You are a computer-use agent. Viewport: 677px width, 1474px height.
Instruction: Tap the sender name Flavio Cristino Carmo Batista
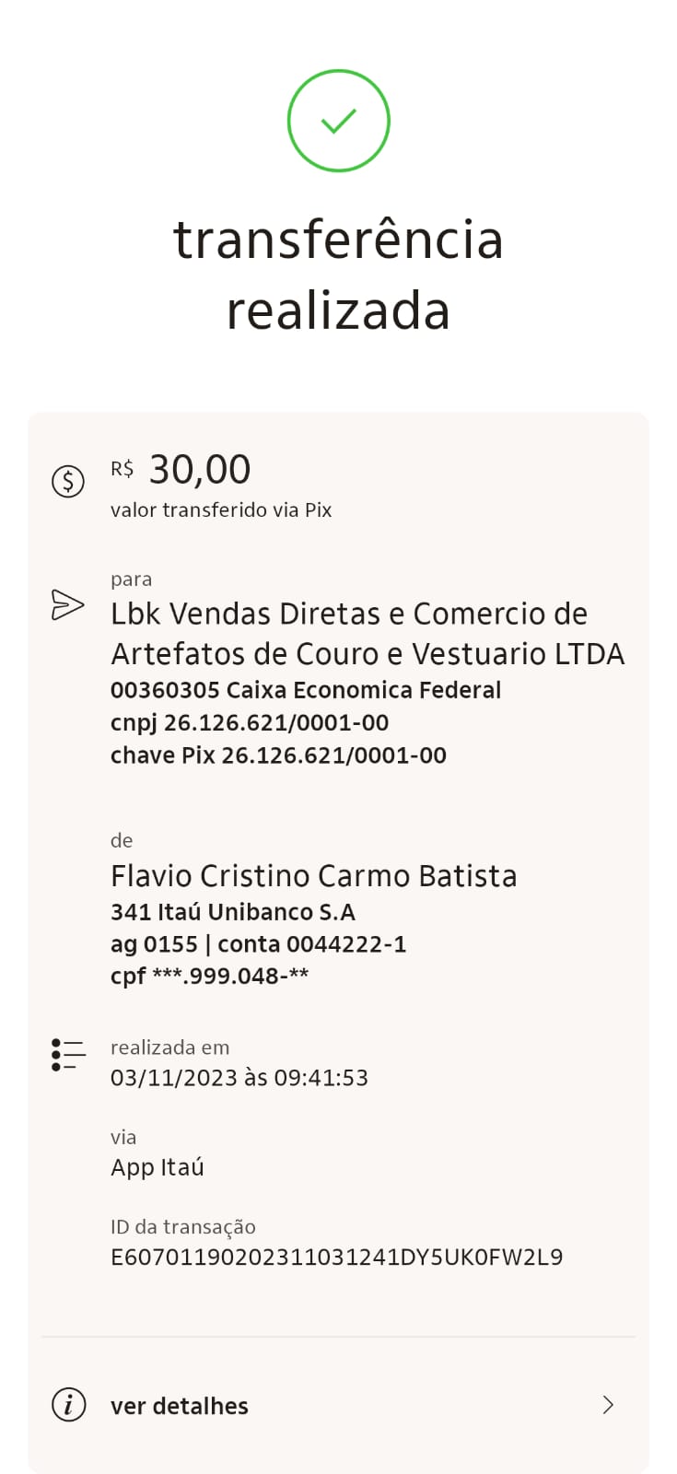[313, 875]
